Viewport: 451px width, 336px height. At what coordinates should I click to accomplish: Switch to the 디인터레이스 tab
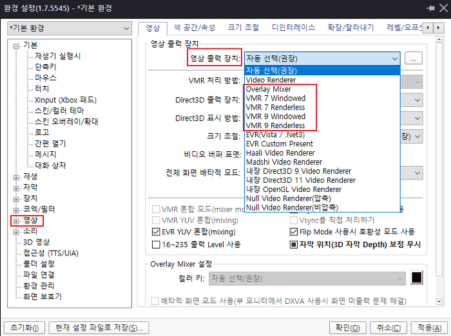[293, 28]
